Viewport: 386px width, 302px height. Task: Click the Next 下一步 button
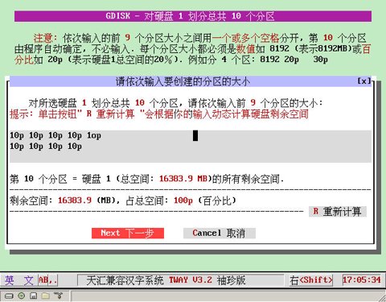[128, 233]
